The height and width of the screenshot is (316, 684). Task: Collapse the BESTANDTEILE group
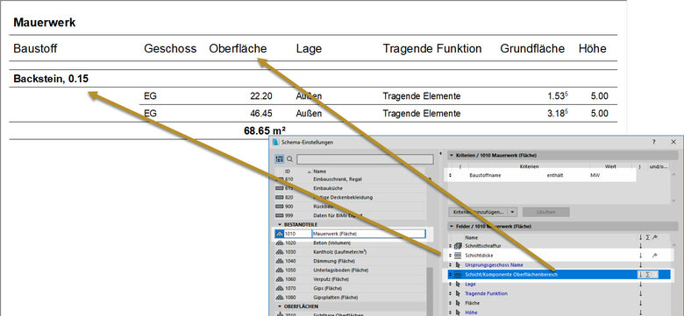(280, 225)
